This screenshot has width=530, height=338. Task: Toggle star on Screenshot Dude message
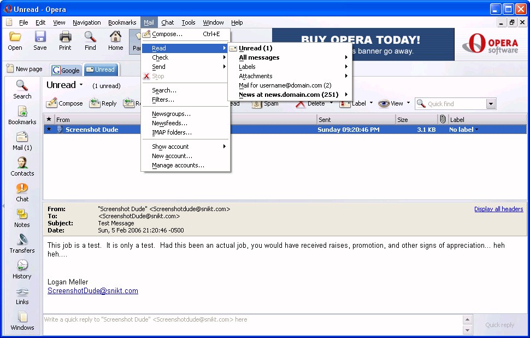pos(49,129)
